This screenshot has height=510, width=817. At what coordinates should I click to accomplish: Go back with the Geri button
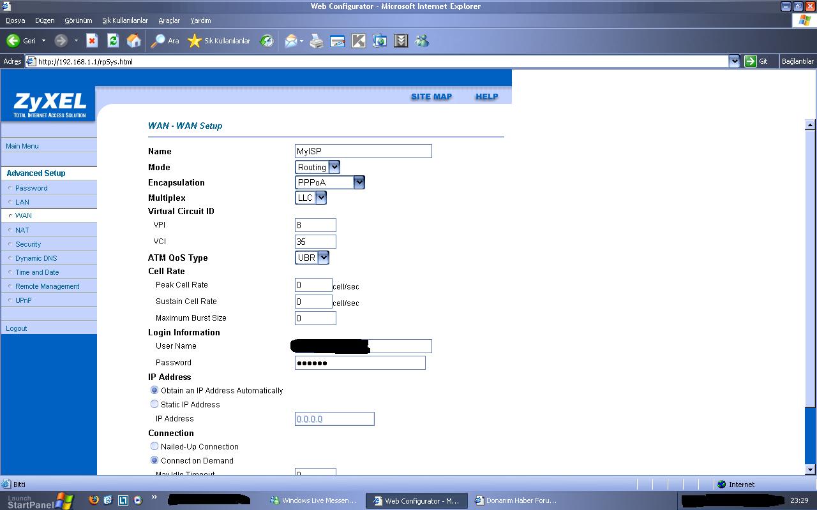tap(21, 41)
